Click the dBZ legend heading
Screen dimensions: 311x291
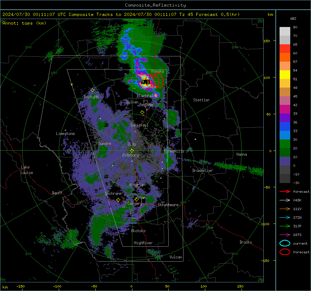(x=293, y=18)
